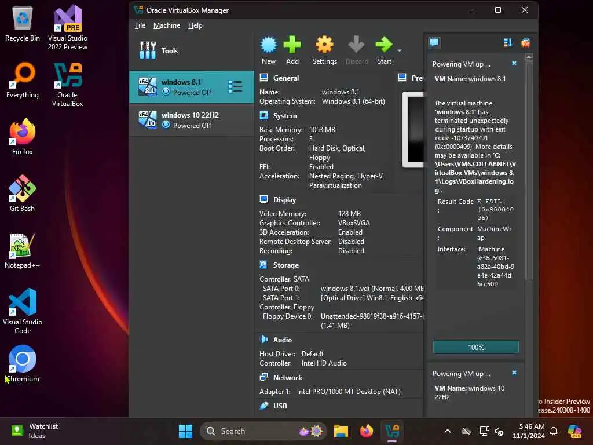
Task: Open Firefox from taskbar
Action: pos(366,431)
